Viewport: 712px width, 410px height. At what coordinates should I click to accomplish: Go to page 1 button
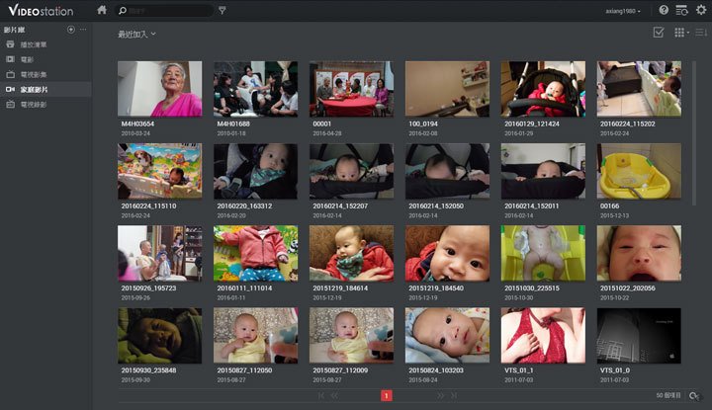coord(387,395)
